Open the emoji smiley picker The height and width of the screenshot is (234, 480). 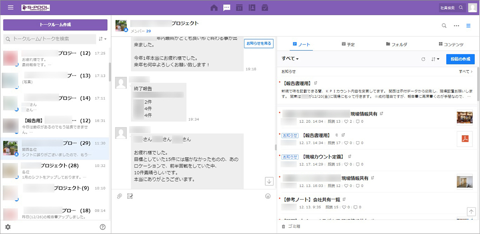pos(268,196)
